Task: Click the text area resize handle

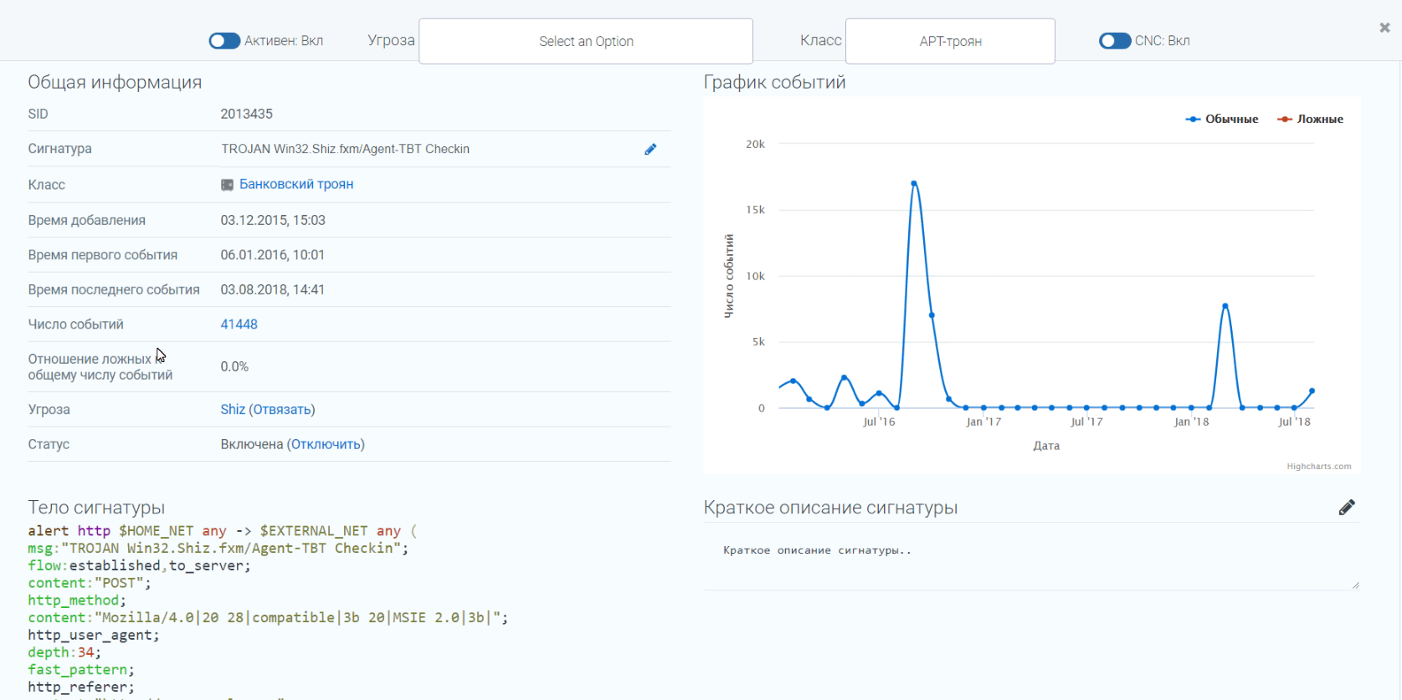Action: (x=1355, y=585)
